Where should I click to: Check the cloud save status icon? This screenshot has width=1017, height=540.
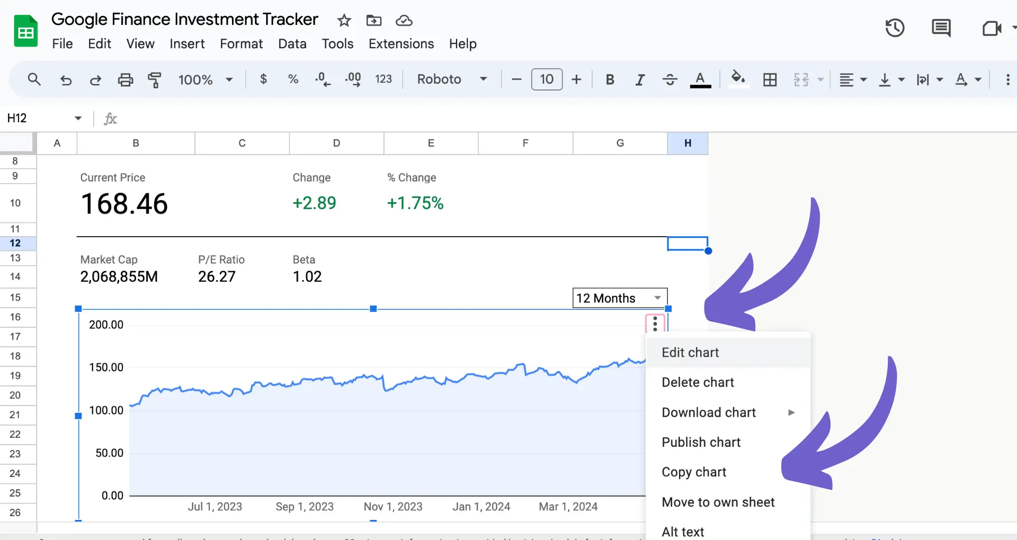(404, 21)
